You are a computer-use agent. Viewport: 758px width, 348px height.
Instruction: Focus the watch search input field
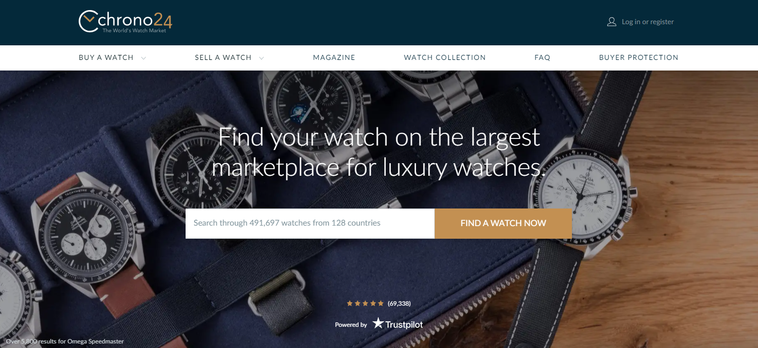pos(310,223)
